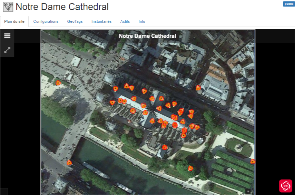Toggle fullscreen with the expand arrows icon
The width and height of the screenshot is (295, 195).
click(x=7, y=50)
